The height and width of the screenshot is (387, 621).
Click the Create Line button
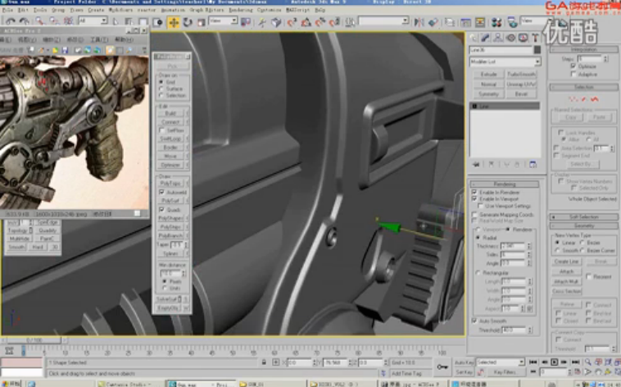[566, 262]
